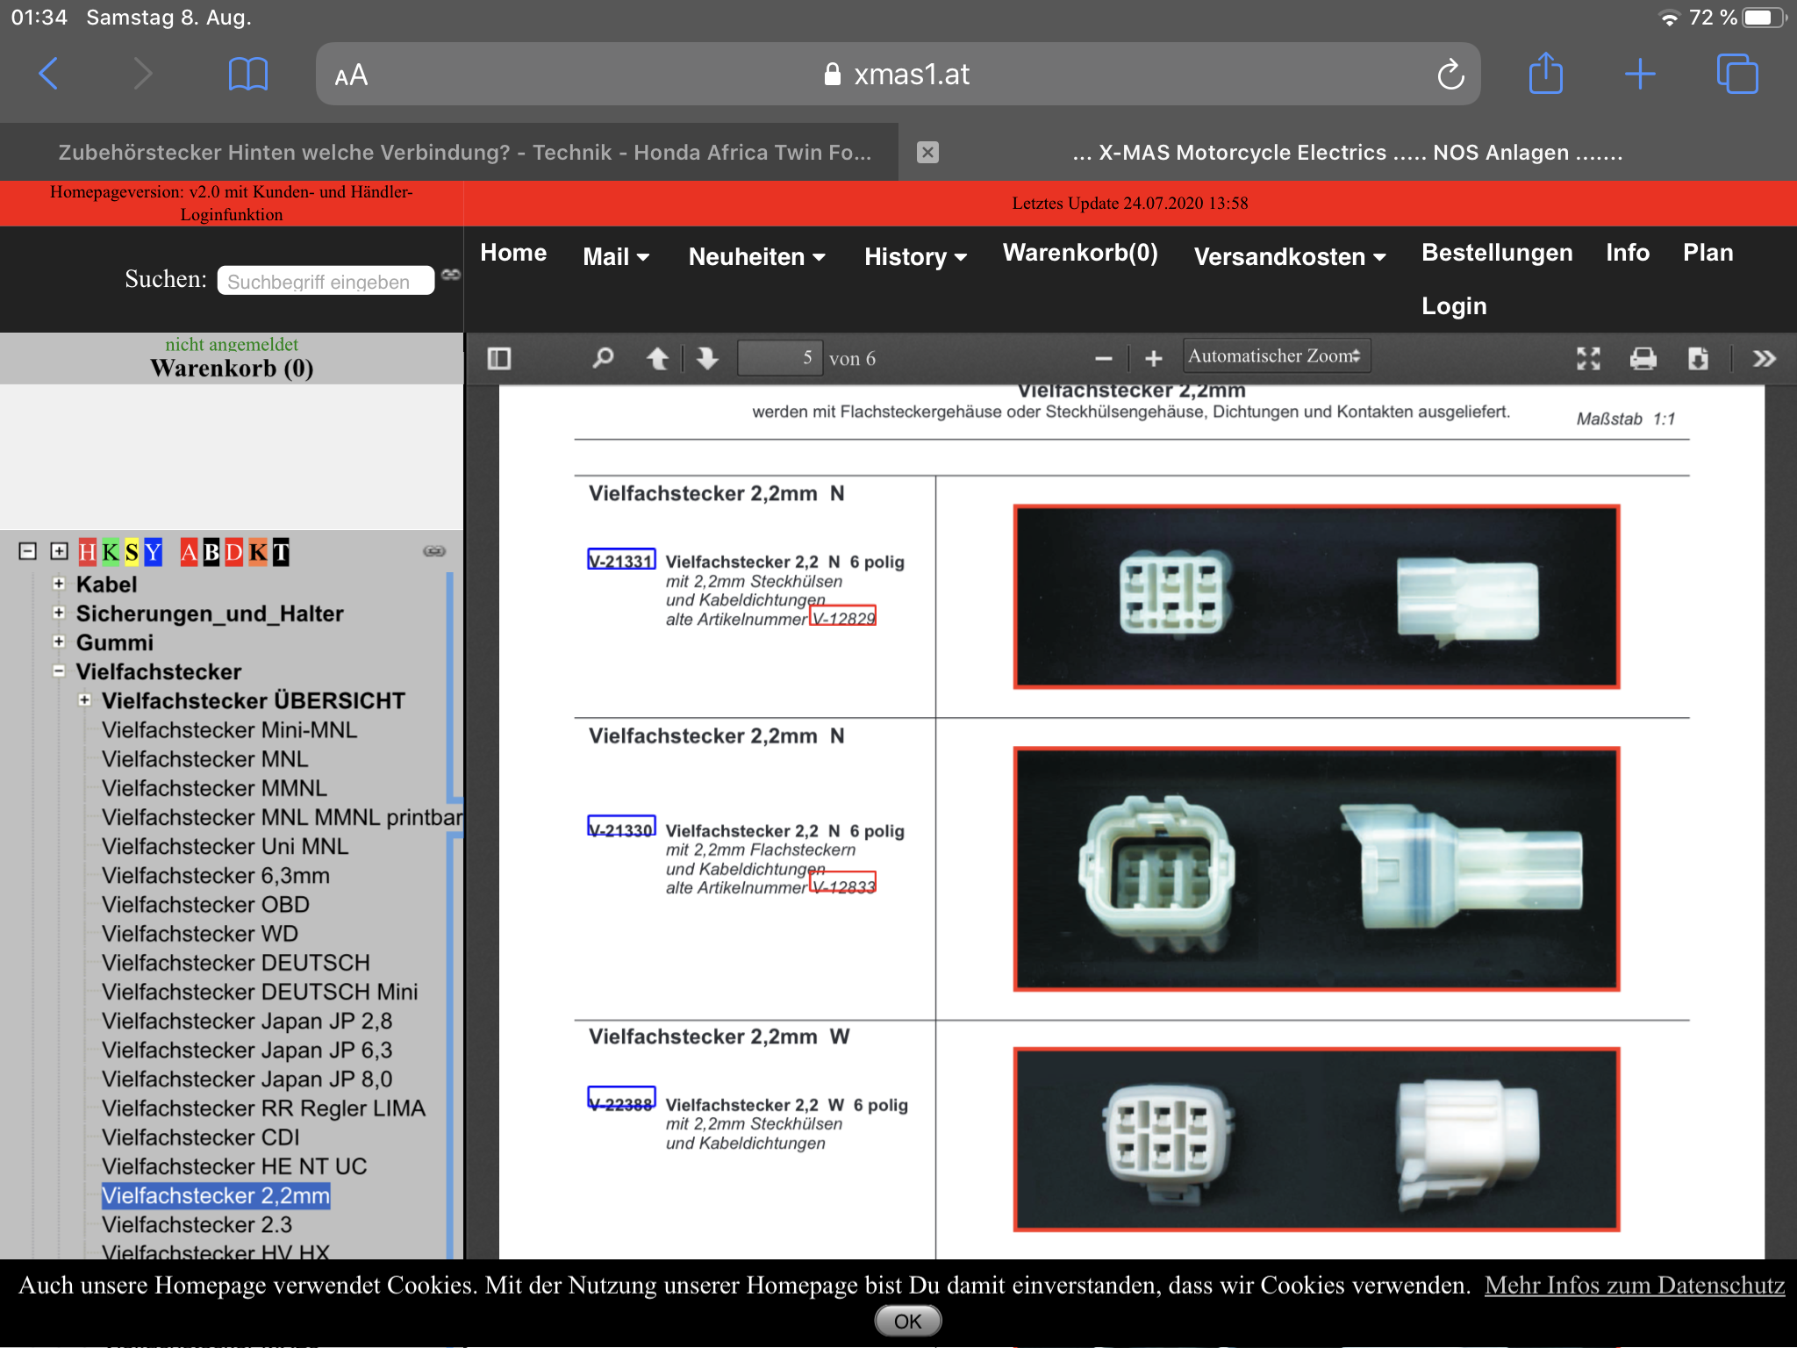Tap the Safari share icon
The height and width of the screenshot is (1348, 1797).
coord(1545,74)
